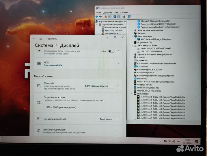The width and height of the screenshot is (207, 156).
Task: Select Компоненты программного обеспечения
Action: tap(156, 64)
